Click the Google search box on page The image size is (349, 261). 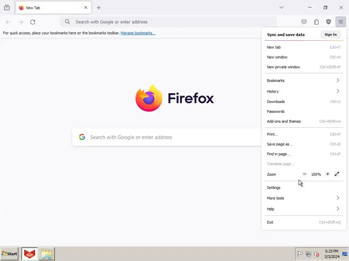tap(167, 137)
